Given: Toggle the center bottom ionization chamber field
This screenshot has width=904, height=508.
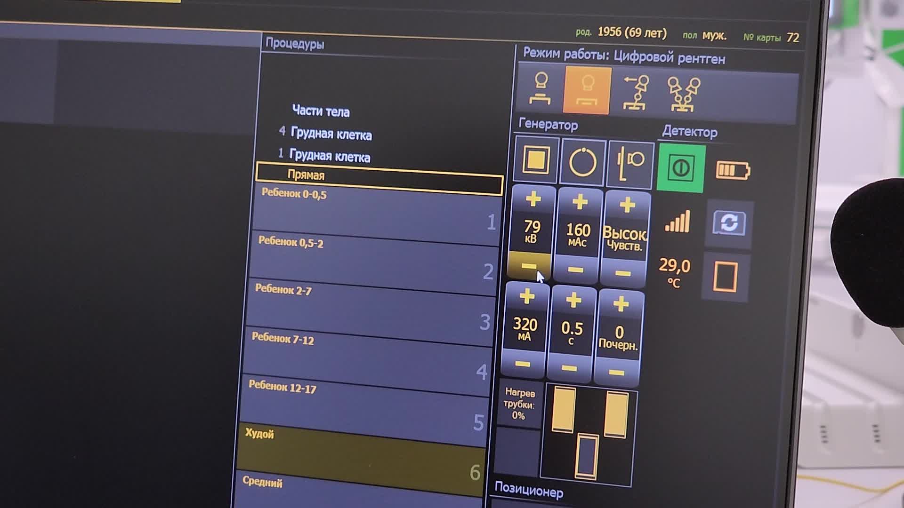Looking at the screenshot, I should pos(587,456).
